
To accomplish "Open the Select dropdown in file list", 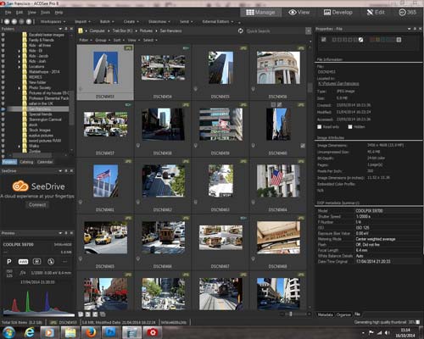I will click(x=150, y=40).
